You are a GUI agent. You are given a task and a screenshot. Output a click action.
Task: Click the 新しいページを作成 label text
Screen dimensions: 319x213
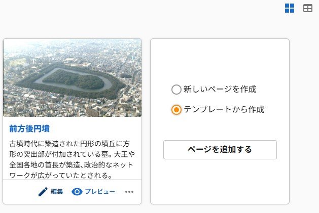[x=220, y=90]
